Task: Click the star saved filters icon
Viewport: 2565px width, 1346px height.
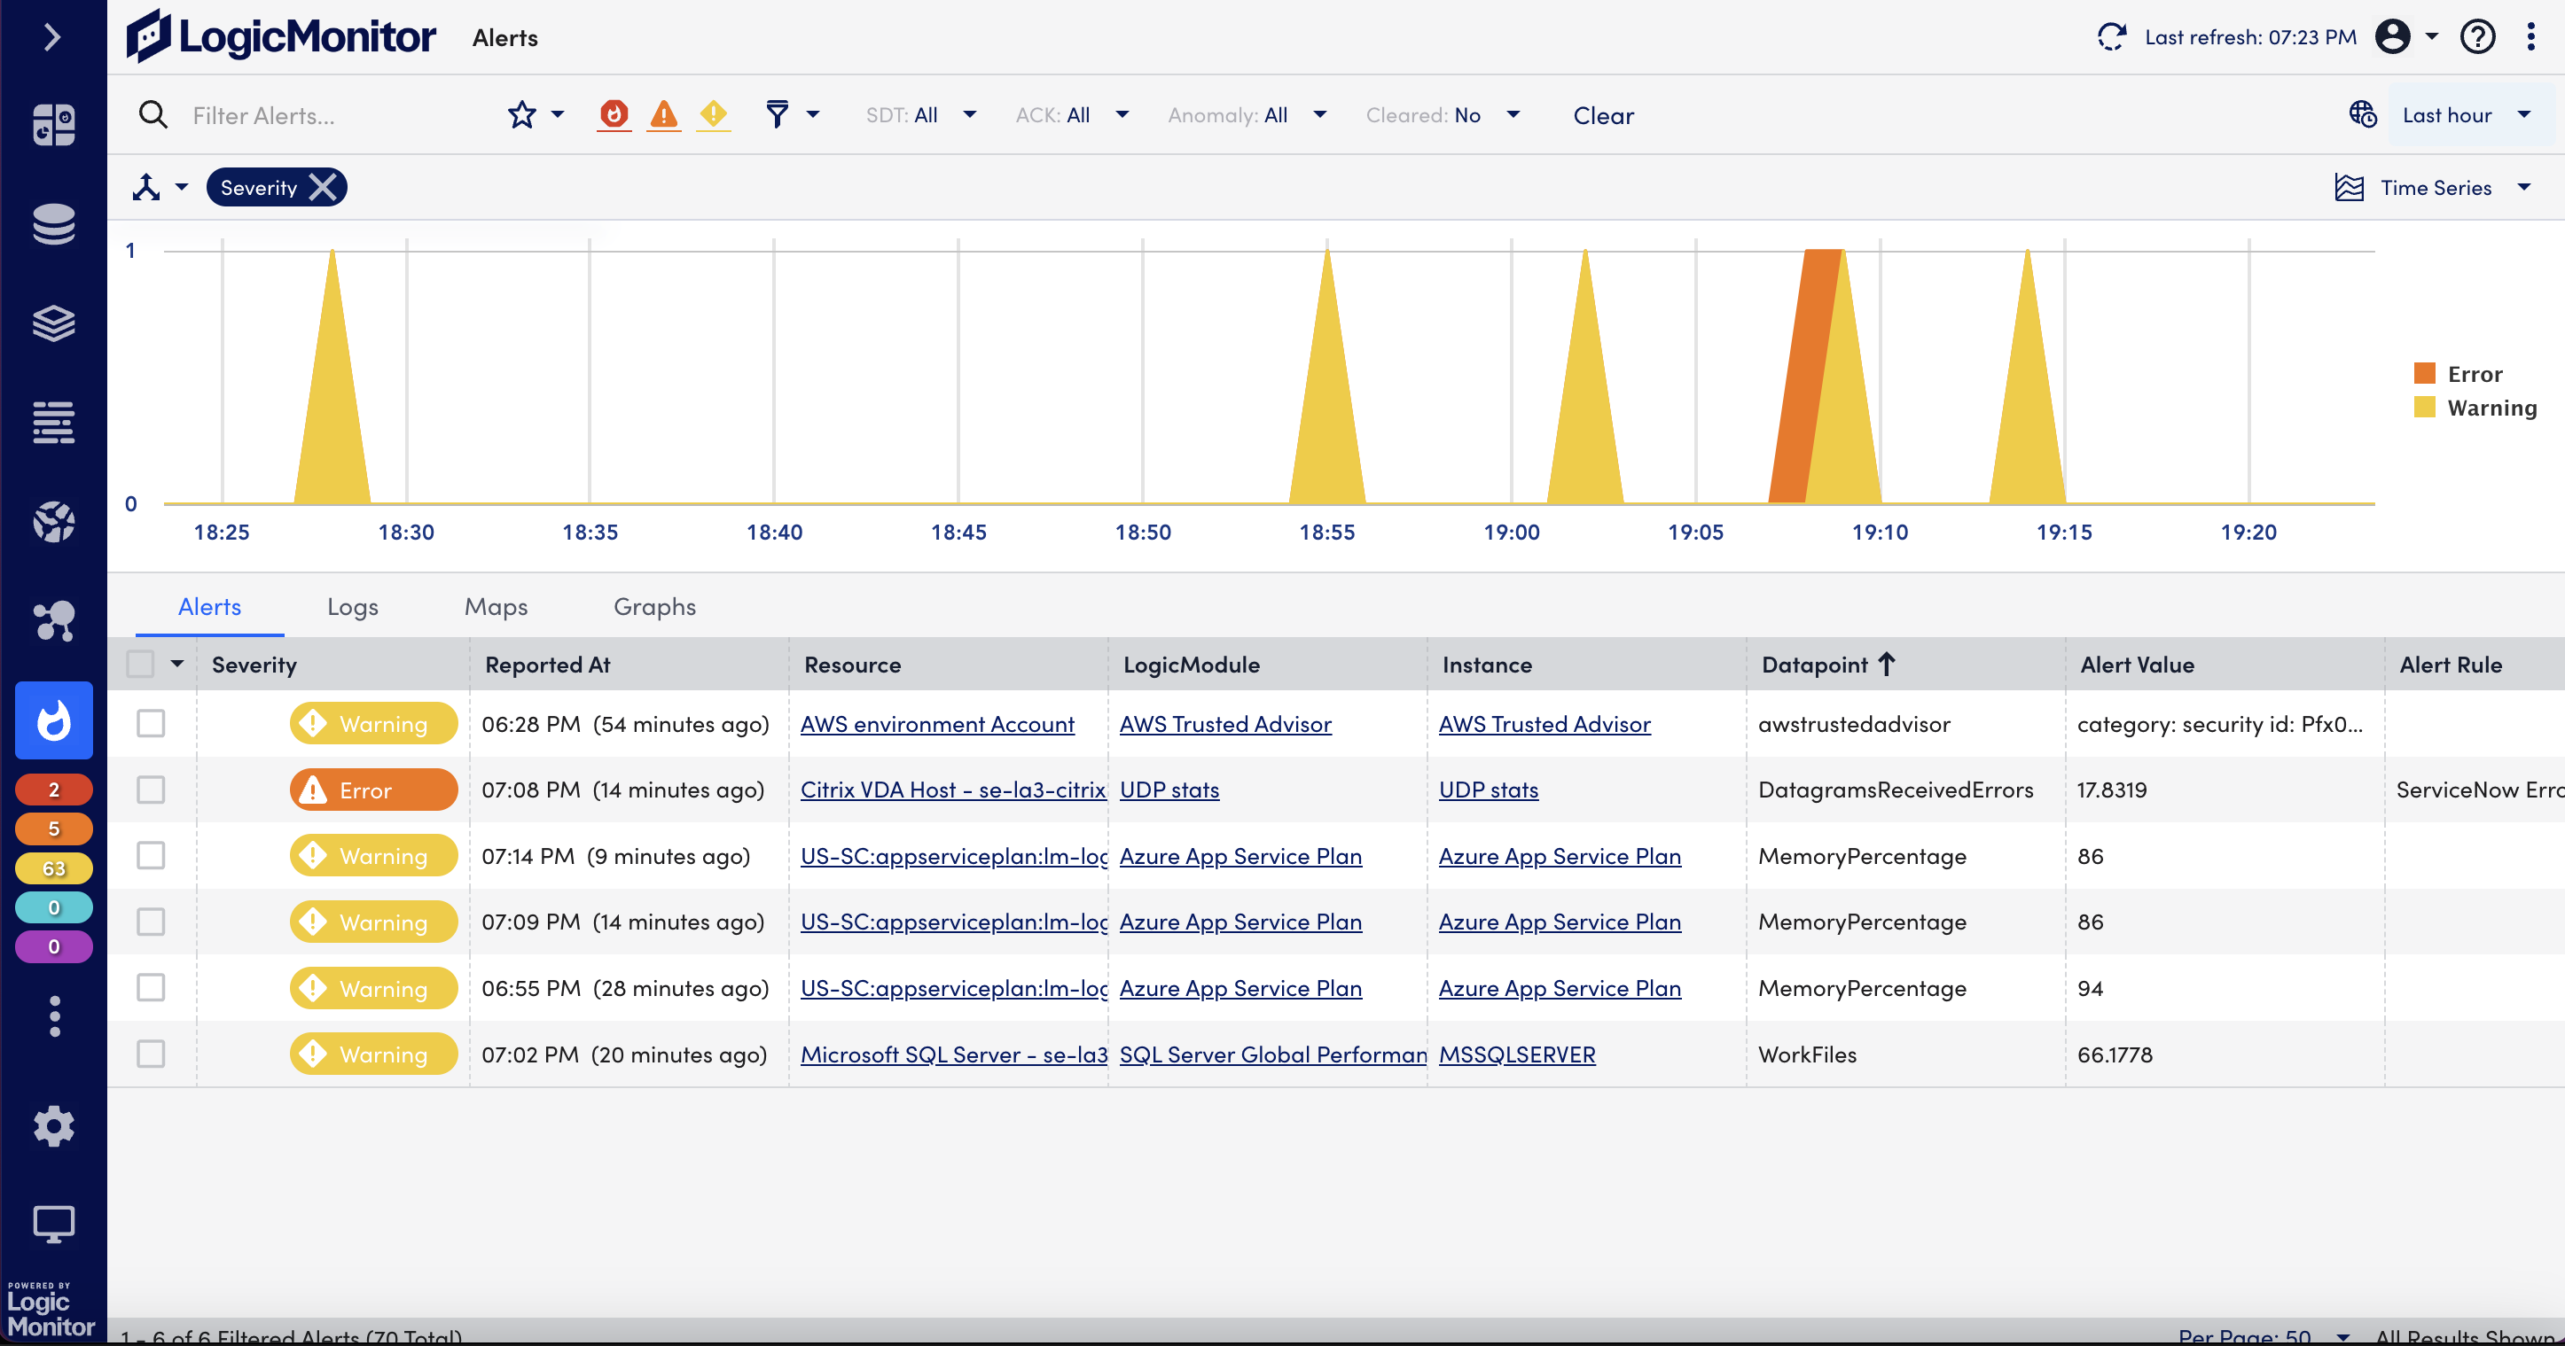Action: click(521, 114)
